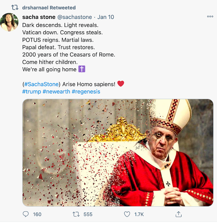Click the "sacha stone" display name
Screen dimensions: 217x223
point(38,17)
